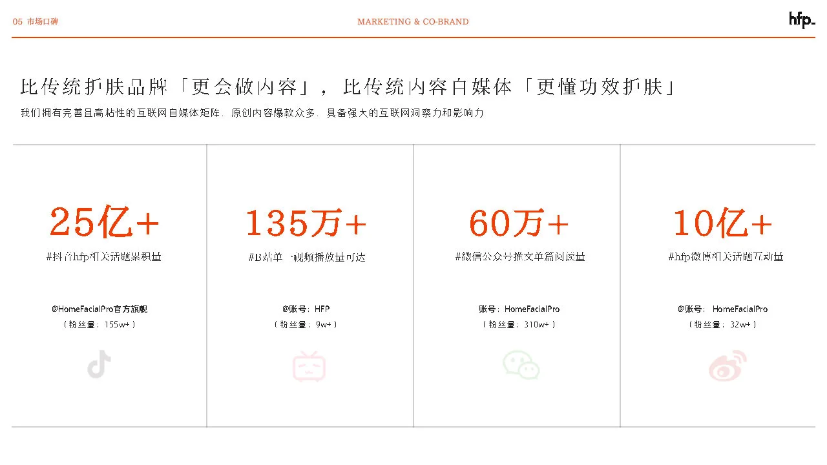Screen dimensions: 827x465
Task: Click the '25亿+' statistic
Action: [105, 222]
